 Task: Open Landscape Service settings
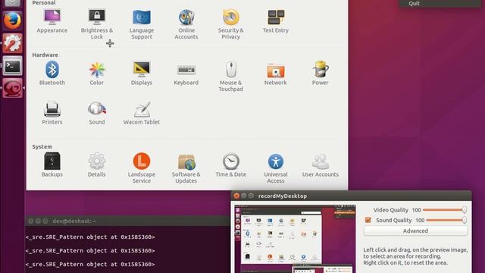click(x=142, y=168)
